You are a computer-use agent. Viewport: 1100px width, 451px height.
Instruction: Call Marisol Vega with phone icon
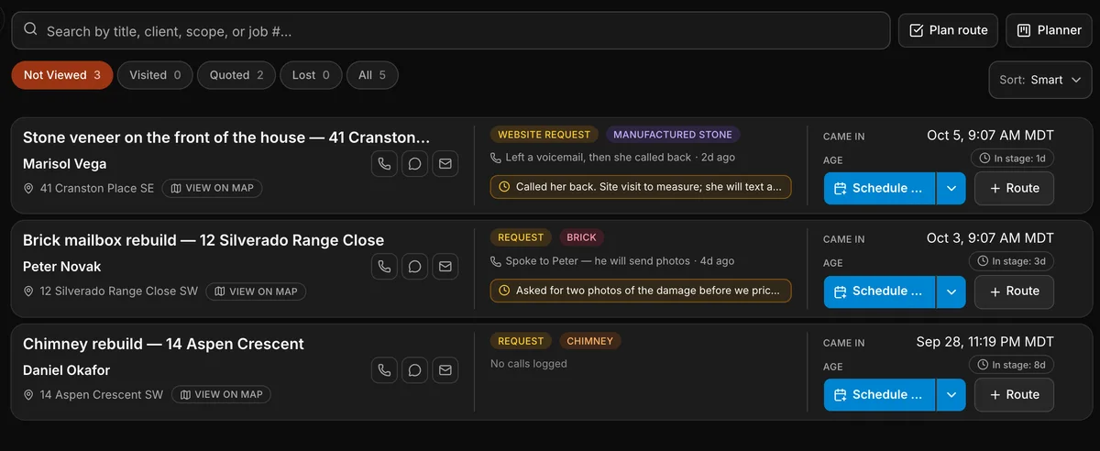384,164
